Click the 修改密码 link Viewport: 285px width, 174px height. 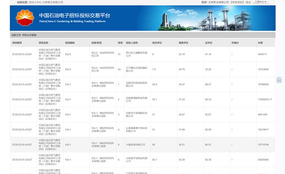(237, 2)
